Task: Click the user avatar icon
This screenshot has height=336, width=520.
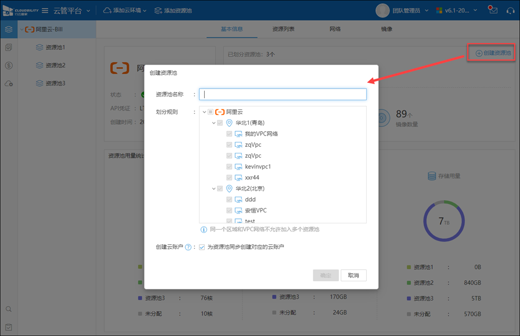Action: [382, 11]
